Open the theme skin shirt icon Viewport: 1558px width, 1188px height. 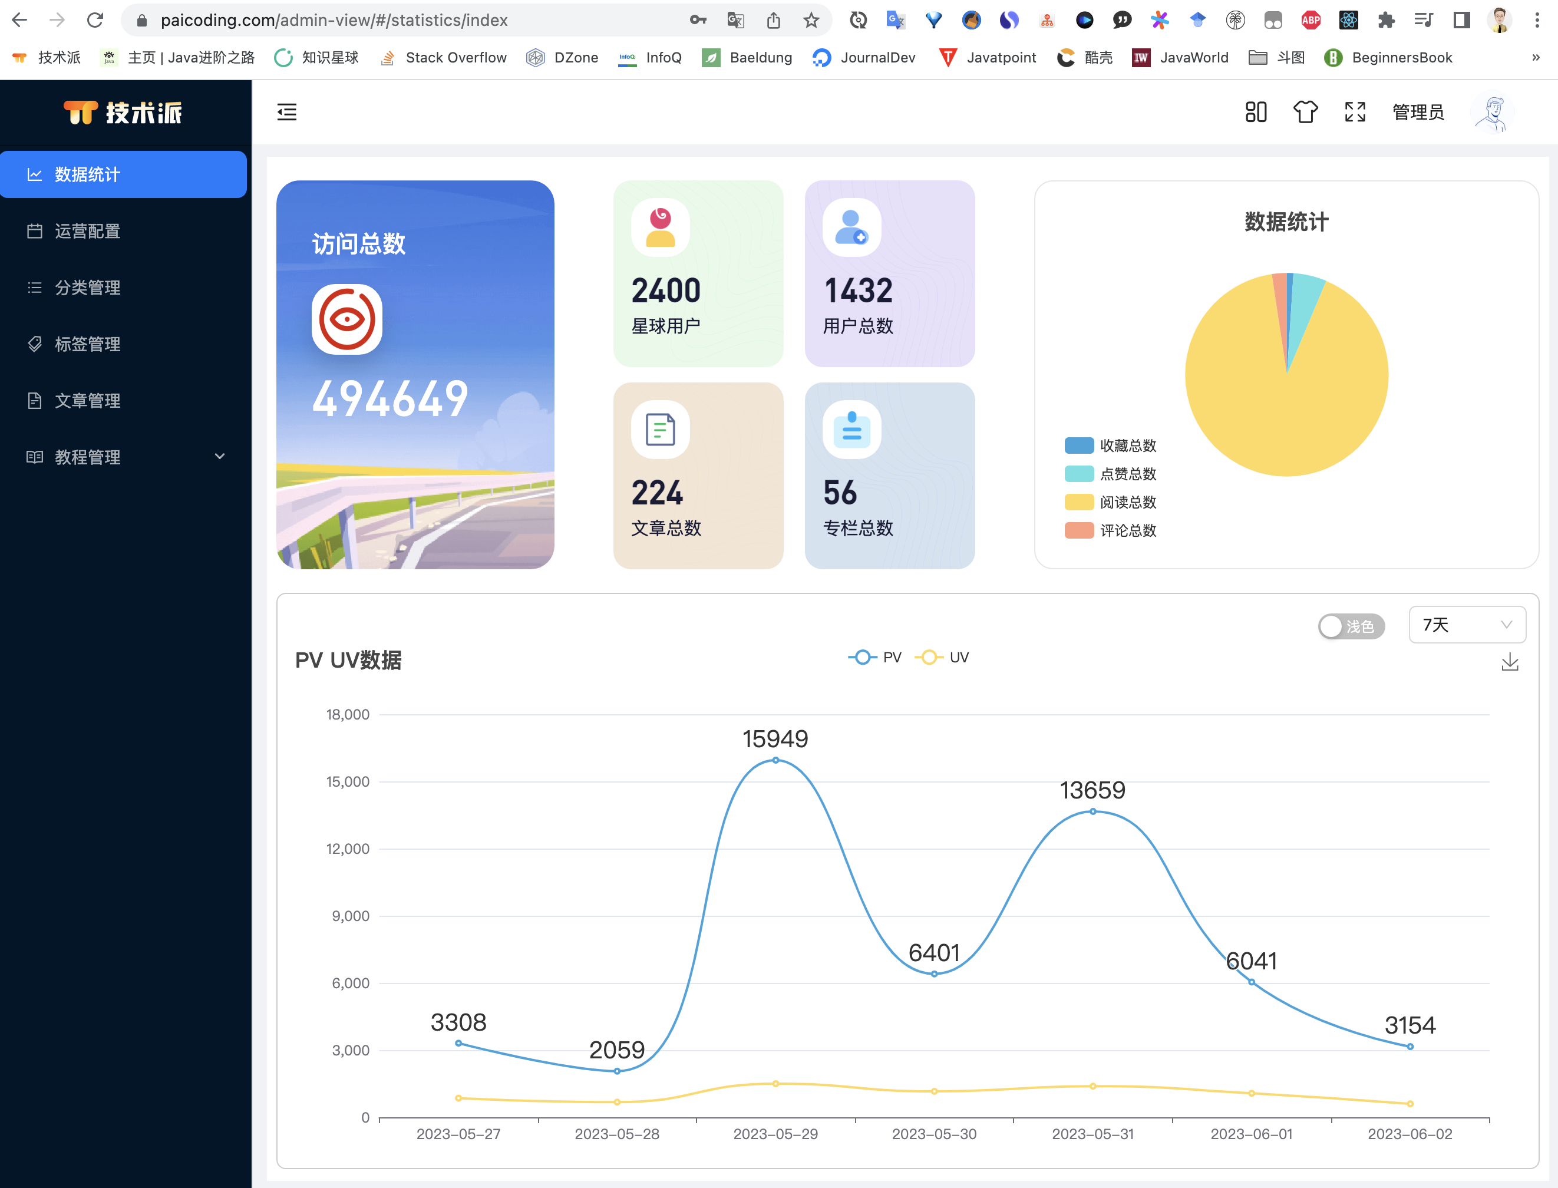click(x=1306, y=112)
